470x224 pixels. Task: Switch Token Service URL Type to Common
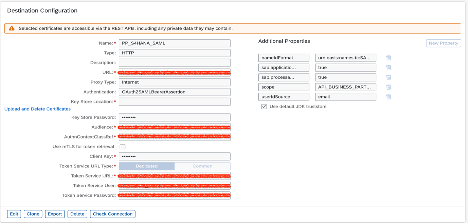[202, 166]
